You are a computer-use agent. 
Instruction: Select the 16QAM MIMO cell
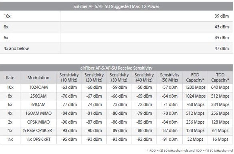(38, 113)
